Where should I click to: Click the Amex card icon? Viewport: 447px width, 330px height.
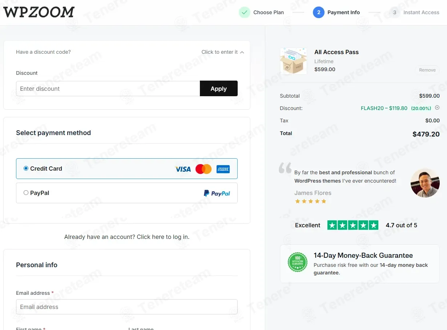[223, 169]
